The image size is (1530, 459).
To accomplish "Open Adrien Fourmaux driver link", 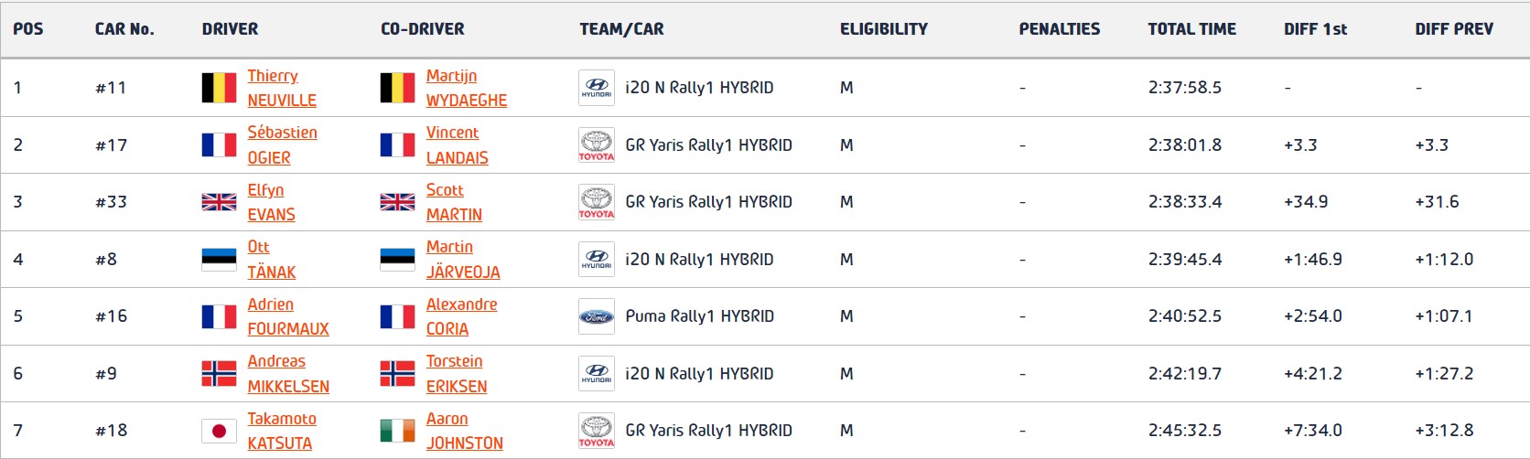I will click(287, 316).
